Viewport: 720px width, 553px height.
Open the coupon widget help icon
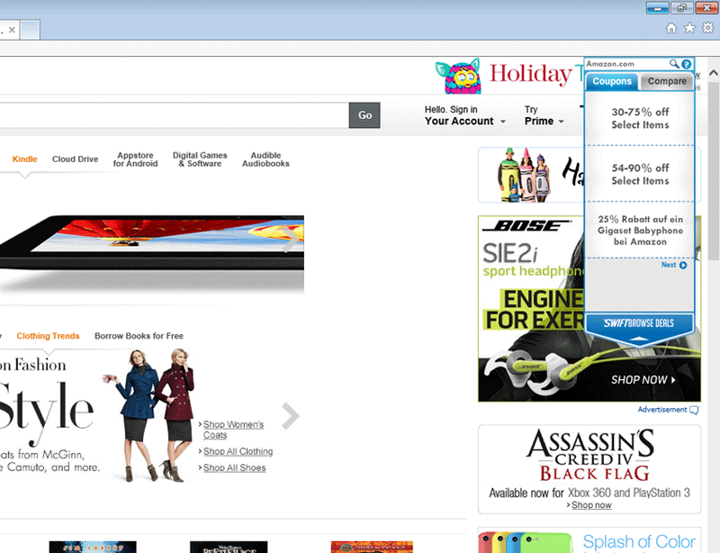pos(687,64)
